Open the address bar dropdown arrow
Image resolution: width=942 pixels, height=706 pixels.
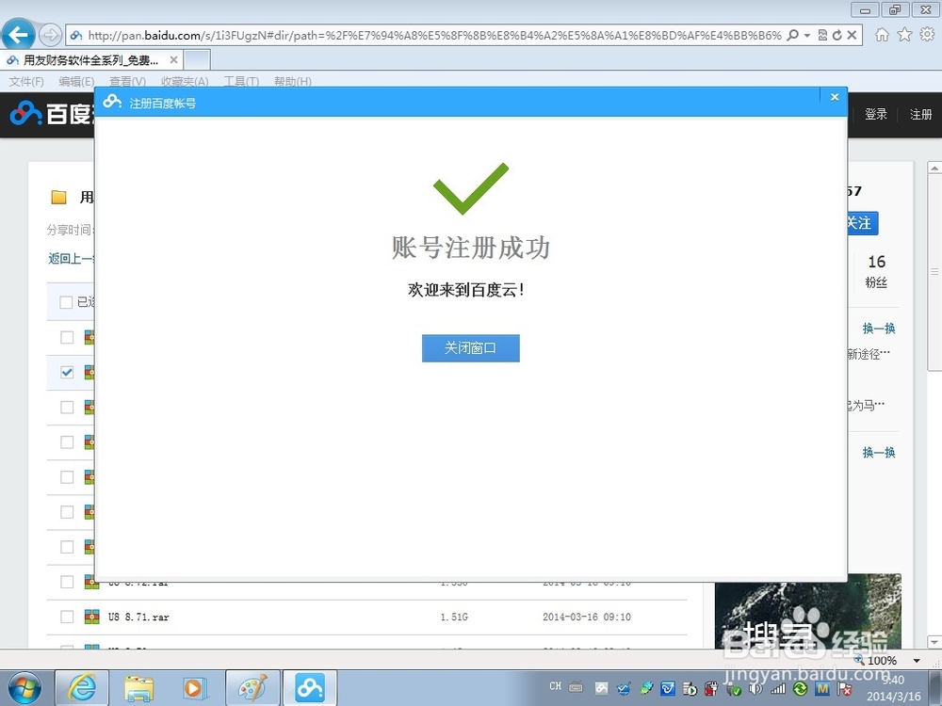[x=807, y=36]
